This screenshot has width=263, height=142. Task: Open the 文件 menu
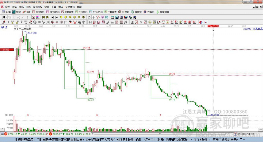(x=7, y=7)
